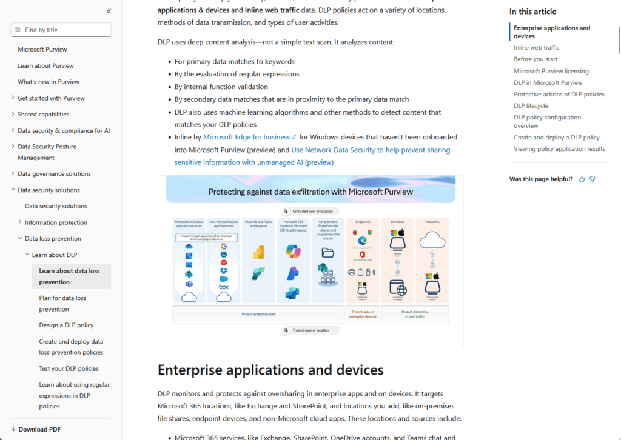
Task: Open Learn about Purview page
Action: click(45, 65)
